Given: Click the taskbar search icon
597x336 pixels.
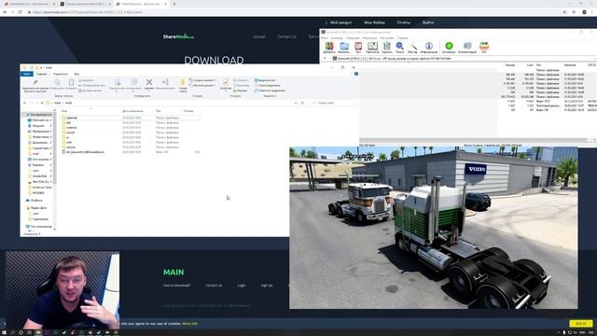Looking at the screenshot, I should tap(12, 332).
